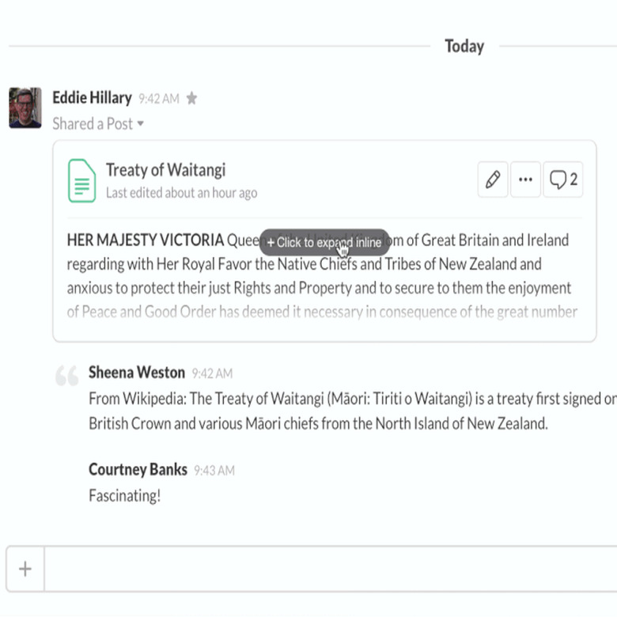Click the Last edited about an hour ago text
Screen dimensions: 617x617
[181, 193]
